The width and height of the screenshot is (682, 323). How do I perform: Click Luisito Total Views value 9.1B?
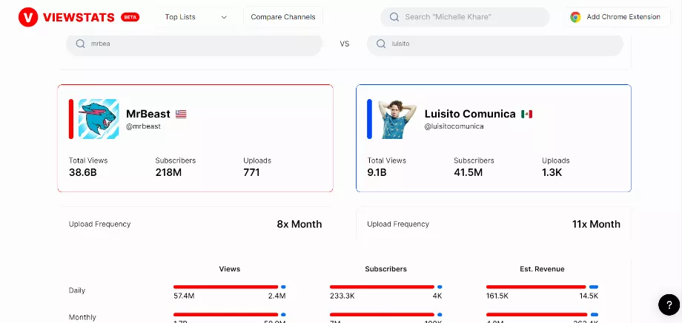pyautogui.click(x=377, y=172)
